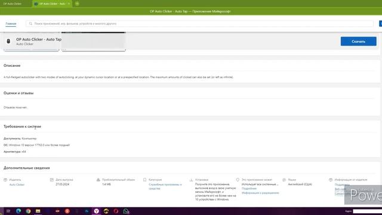Click the Архитектура: x64 line

click(x=14, y=152)
